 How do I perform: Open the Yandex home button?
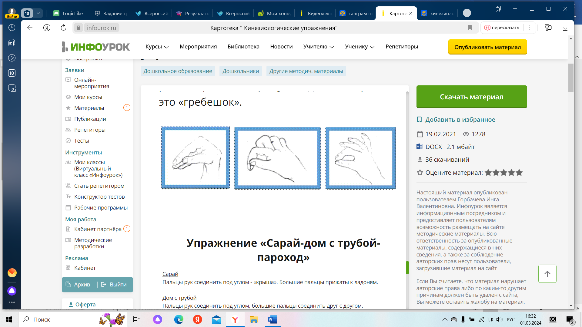[46, 28]
